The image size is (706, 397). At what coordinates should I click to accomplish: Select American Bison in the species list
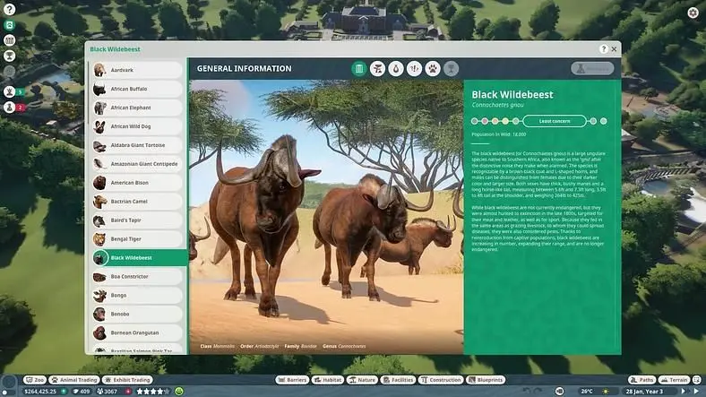pos(137,183)
